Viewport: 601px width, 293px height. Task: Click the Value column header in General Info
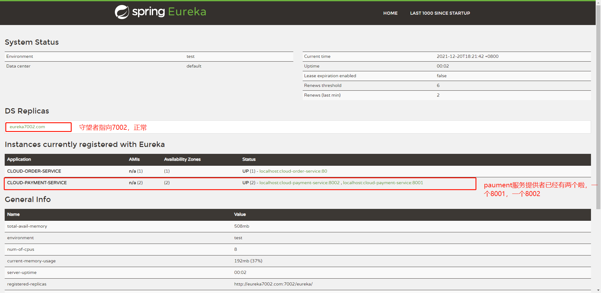click(240, 214)
